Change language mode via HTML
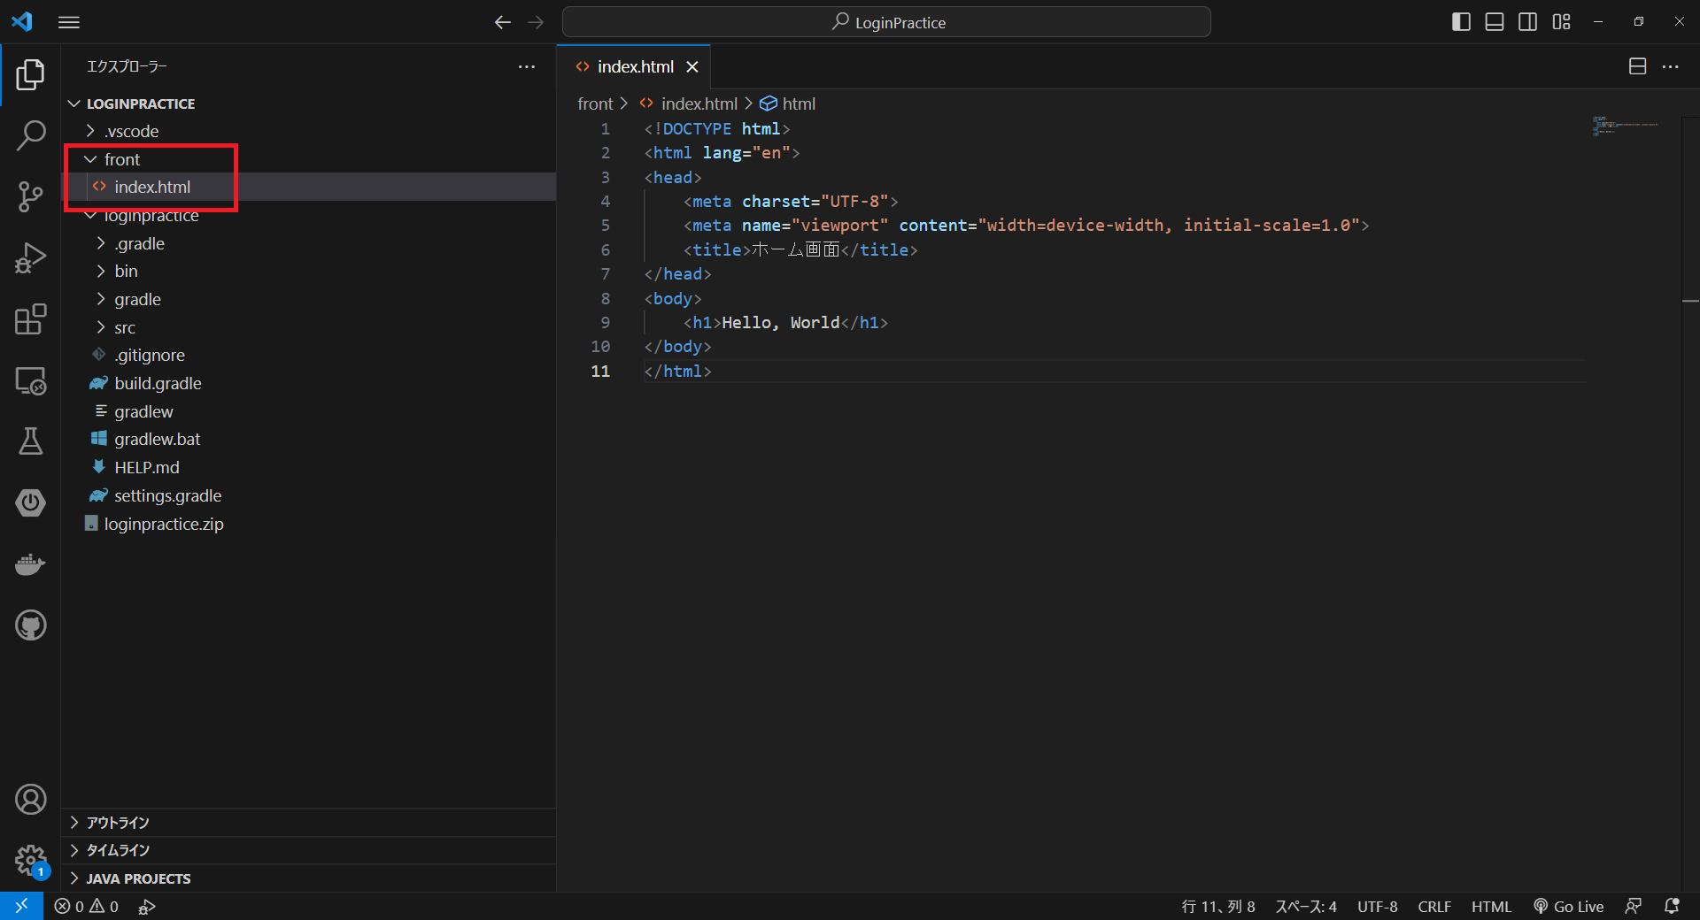The width and height of the screenshot is (1700, 920). pos(1491,906)
